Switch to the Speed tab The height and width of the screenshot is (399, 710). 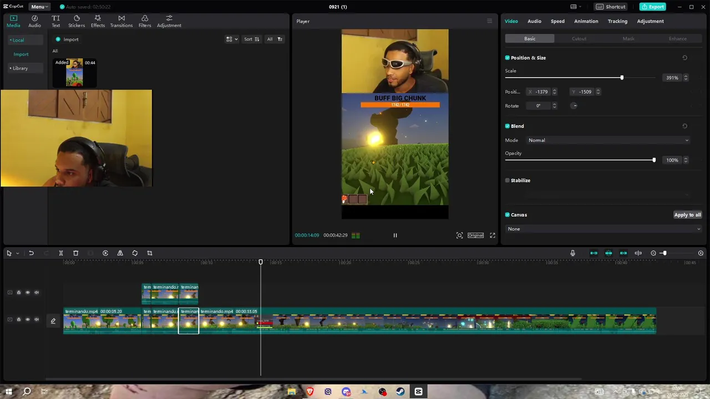pyautogui.click(x=557, y=21)
